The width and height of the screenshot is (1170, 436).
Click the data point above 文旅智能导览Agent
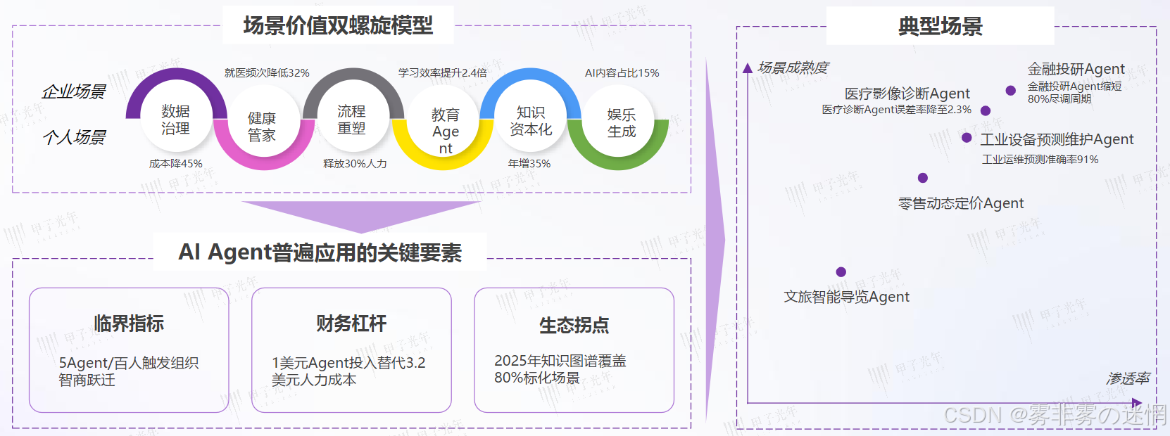841,272
